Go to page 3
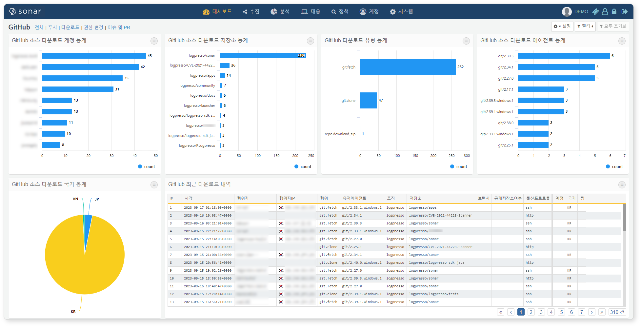641x327 pixels. (541, 312)
